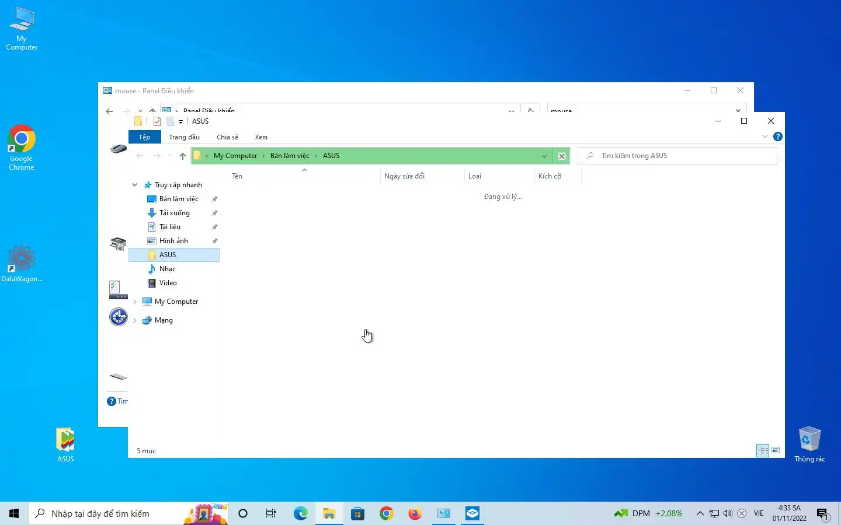Open Microsoft Store from the taskbar

(357, 513)
